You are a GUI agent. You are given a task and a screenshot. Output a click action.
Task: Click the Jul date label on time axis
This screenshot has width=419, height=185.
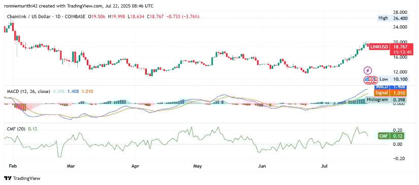point(324,166)
